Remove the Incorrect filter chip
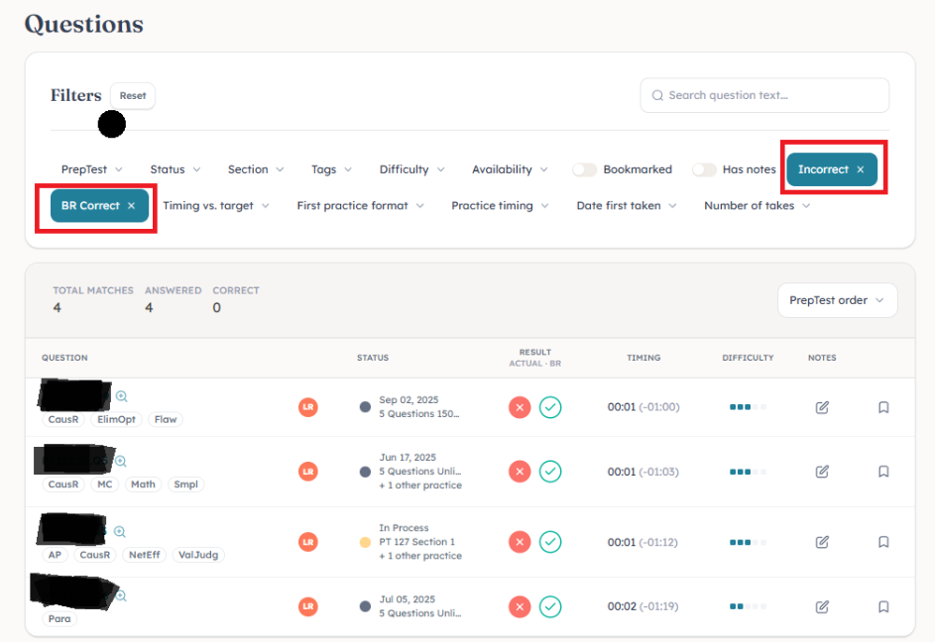 point(860,169)
